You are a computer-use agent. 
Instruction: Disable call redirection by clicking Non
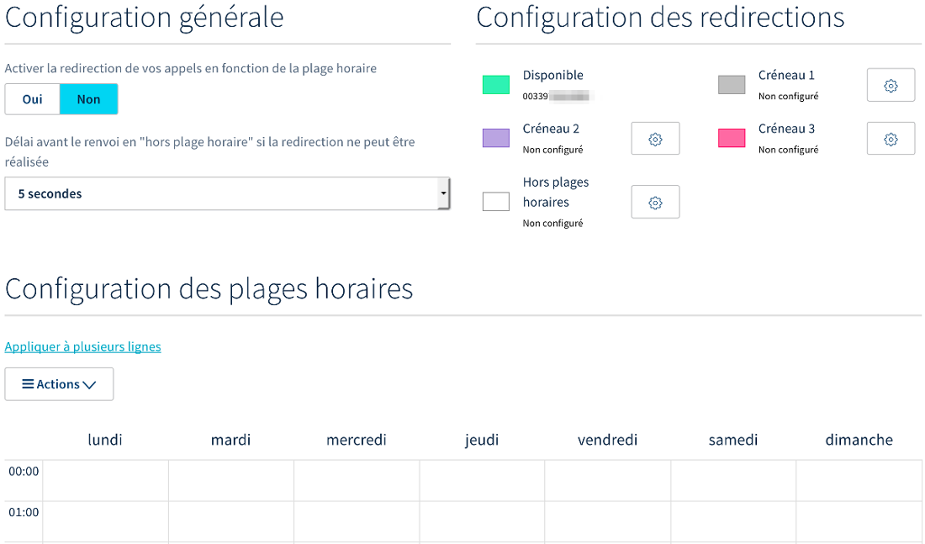point(88,98)
